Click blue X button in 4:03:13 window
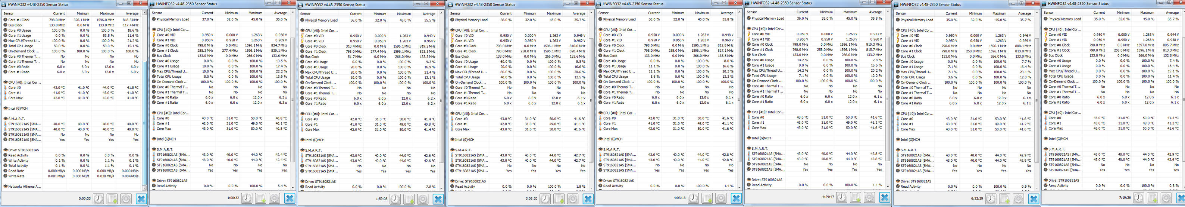Screen dimensions: 1185x207 point(736,198)
